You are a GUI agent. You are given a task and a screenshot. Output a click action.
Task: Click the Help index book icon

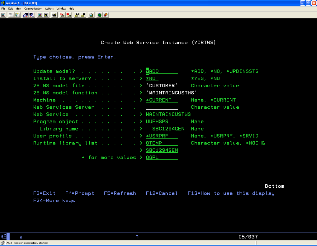106,15
